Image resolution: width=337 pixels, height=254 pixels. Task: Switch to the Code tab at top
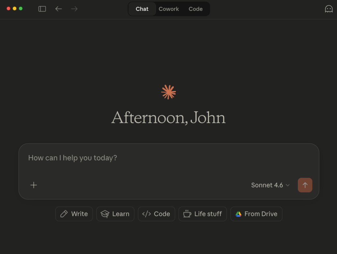(x=195, y=9)
